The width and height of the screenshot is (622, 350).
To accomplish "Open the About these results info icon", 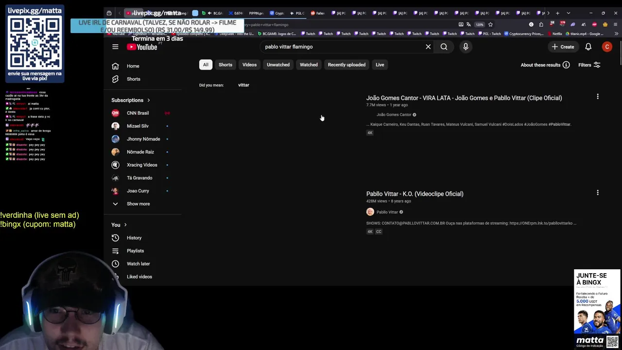I will [x=566, y=65].
